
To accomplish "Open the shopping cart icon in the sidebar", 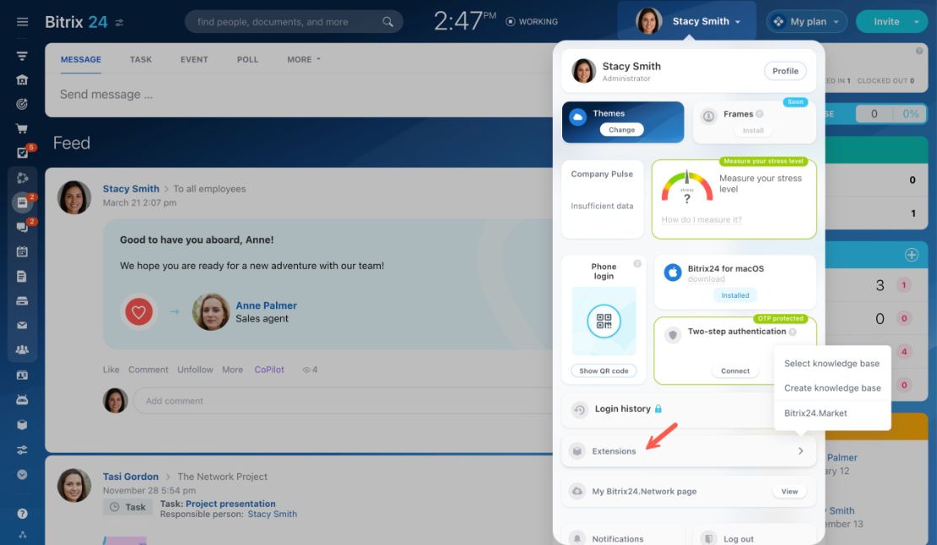I will [x=22, y=128].
